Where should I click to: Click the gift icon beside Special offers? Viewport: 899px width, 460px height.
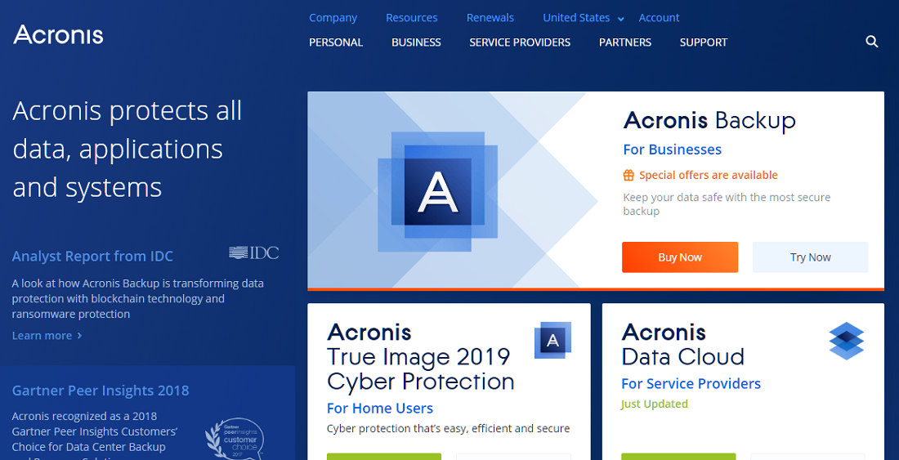click(629, 176)
